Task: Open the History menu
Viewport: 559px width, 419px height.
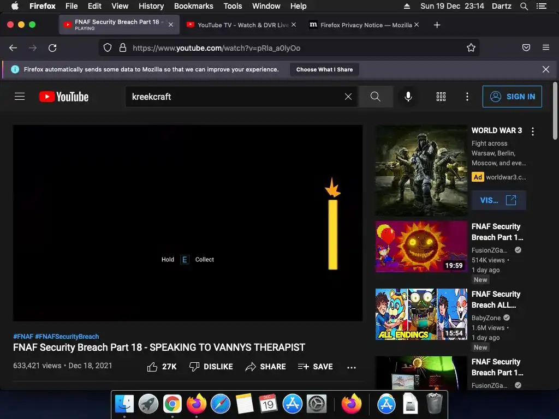Action: pos(151,6)
